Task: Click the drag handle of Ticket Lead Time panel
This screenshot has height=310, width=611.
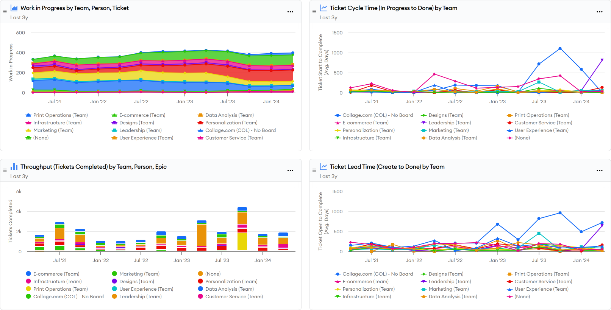Action: (x=314, y=170)
